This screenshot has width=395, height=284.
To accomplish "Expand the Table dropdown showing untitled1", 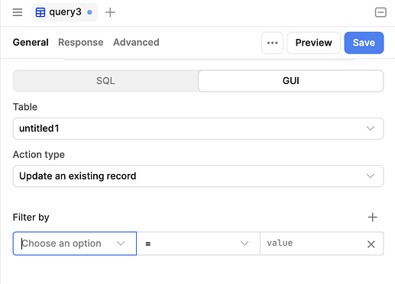I will (x=198, y=128).
